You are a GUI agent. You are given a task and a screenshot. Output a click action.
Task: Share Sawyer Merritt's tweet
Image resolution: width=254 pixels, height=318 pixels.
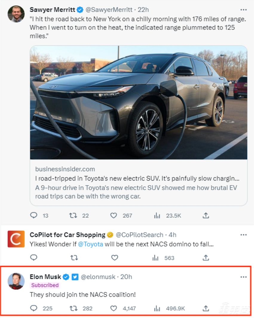click(206, 215)
